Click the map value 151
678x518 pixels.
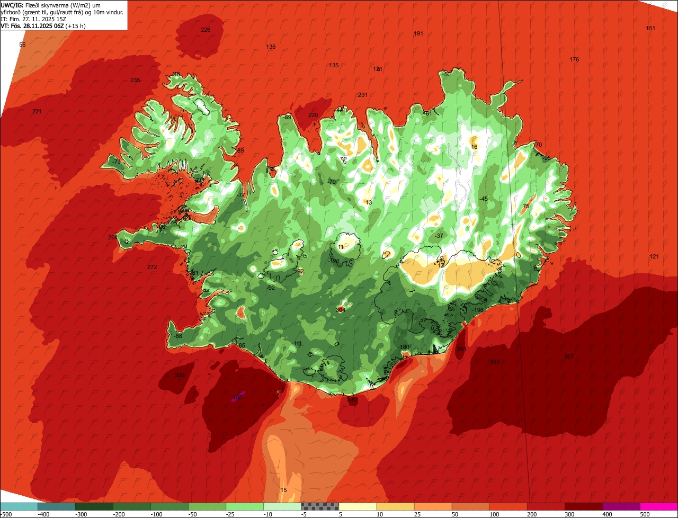[x=651, y=28]
